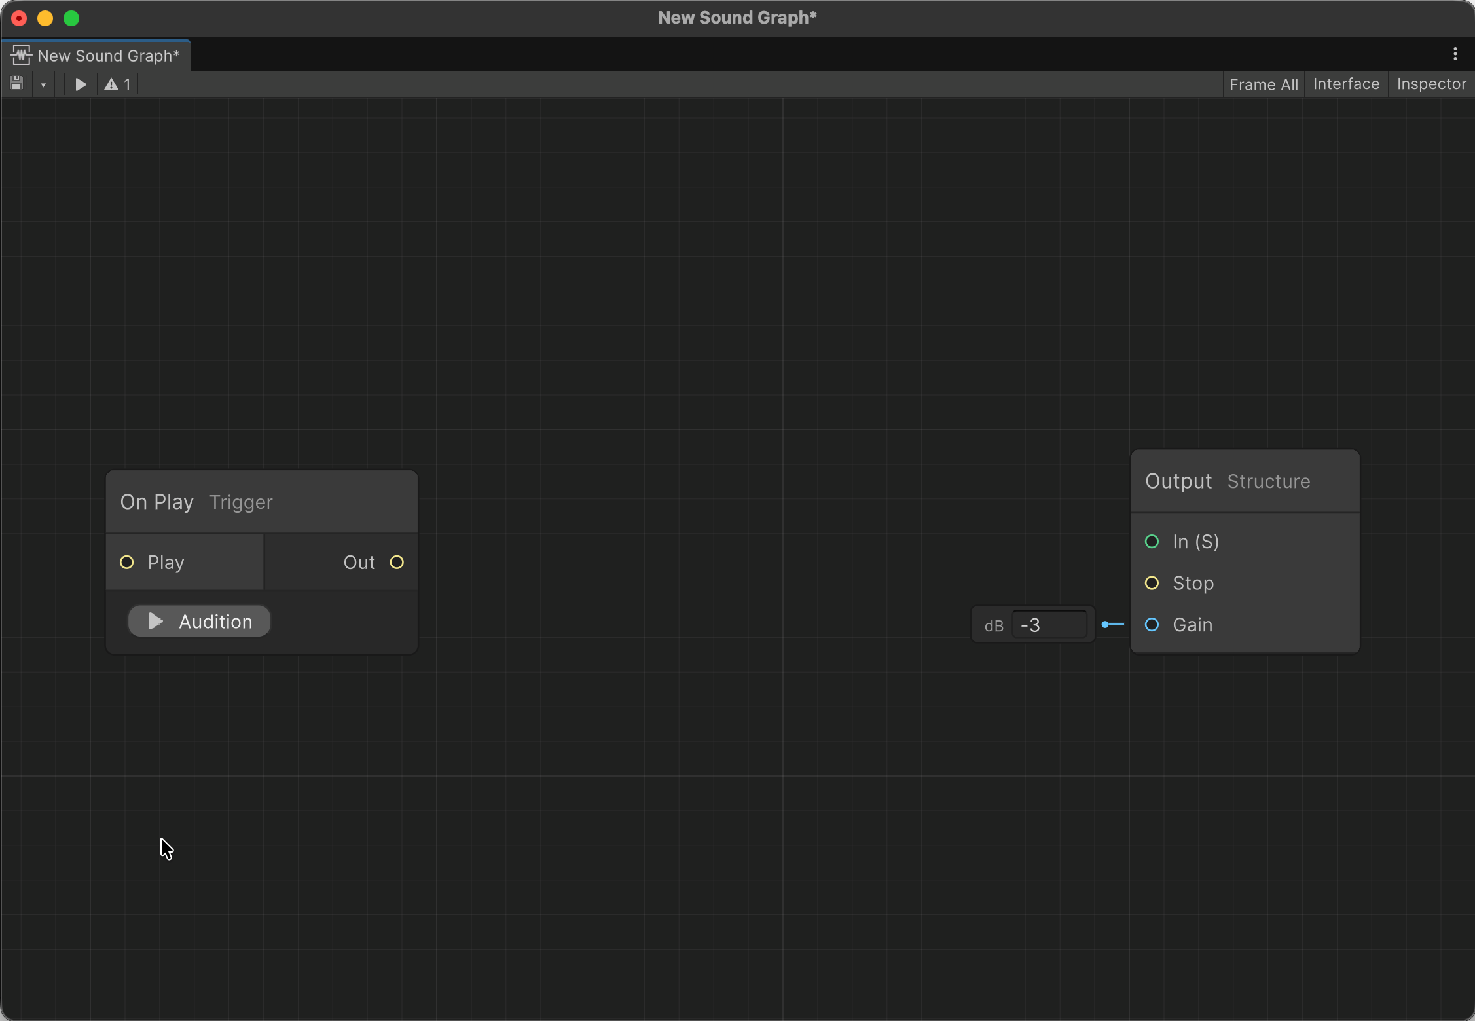Close the window with red button
The width and height of the screenshot is (1475, 1021).
tap(19, 18)
